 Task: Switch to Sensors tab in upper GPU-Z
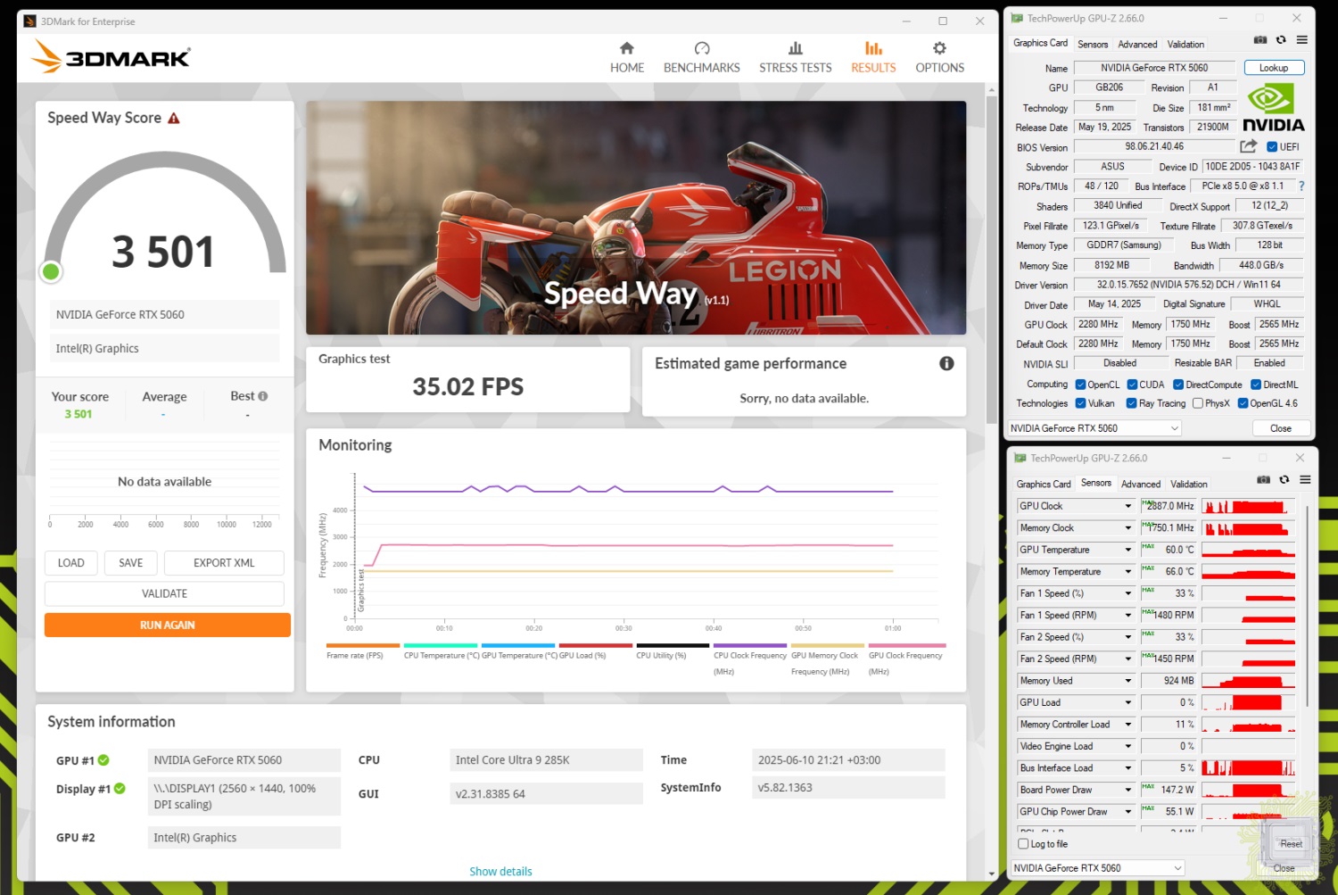tap(1093, 44)
